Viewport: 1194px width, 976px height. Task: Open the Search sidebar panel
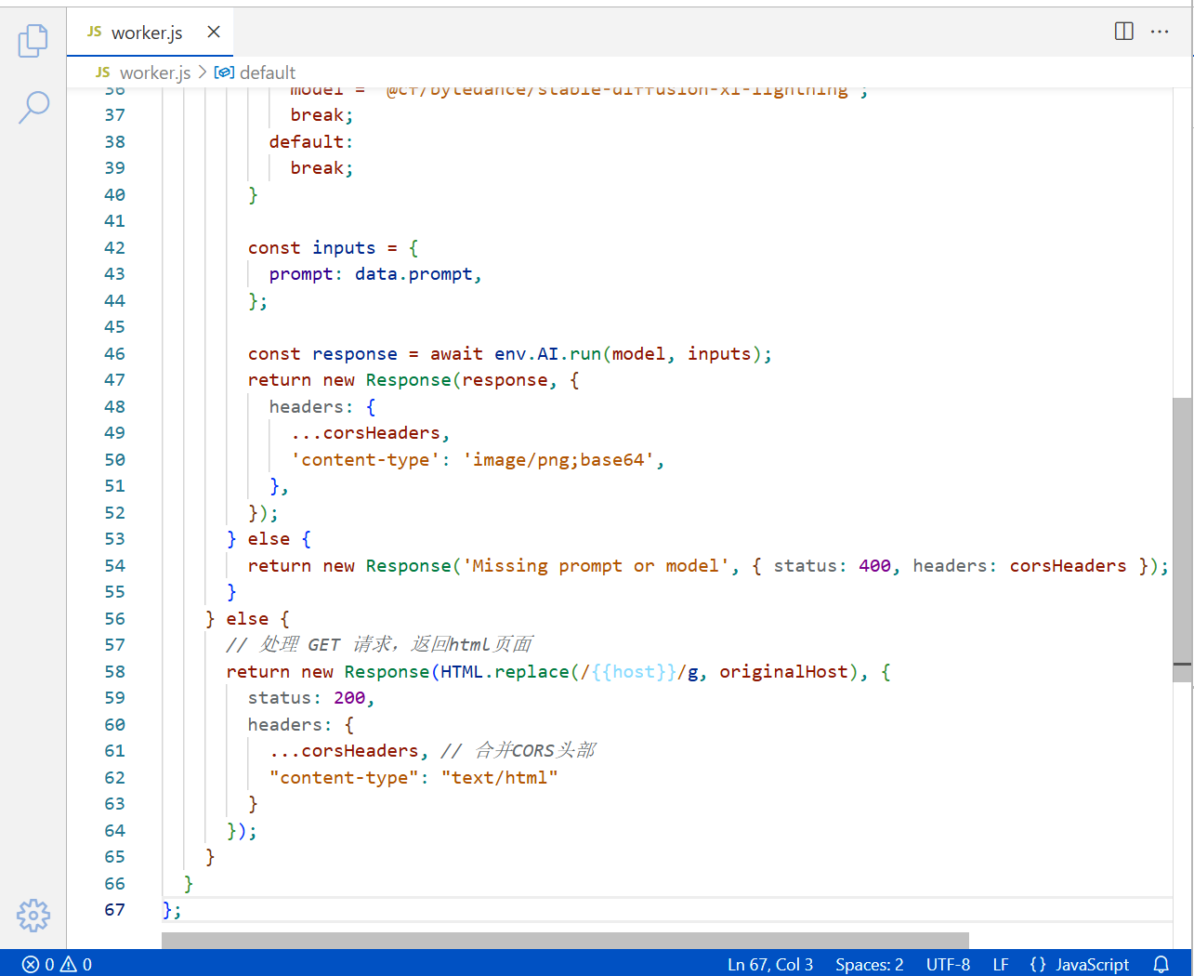tap(33, 107)
